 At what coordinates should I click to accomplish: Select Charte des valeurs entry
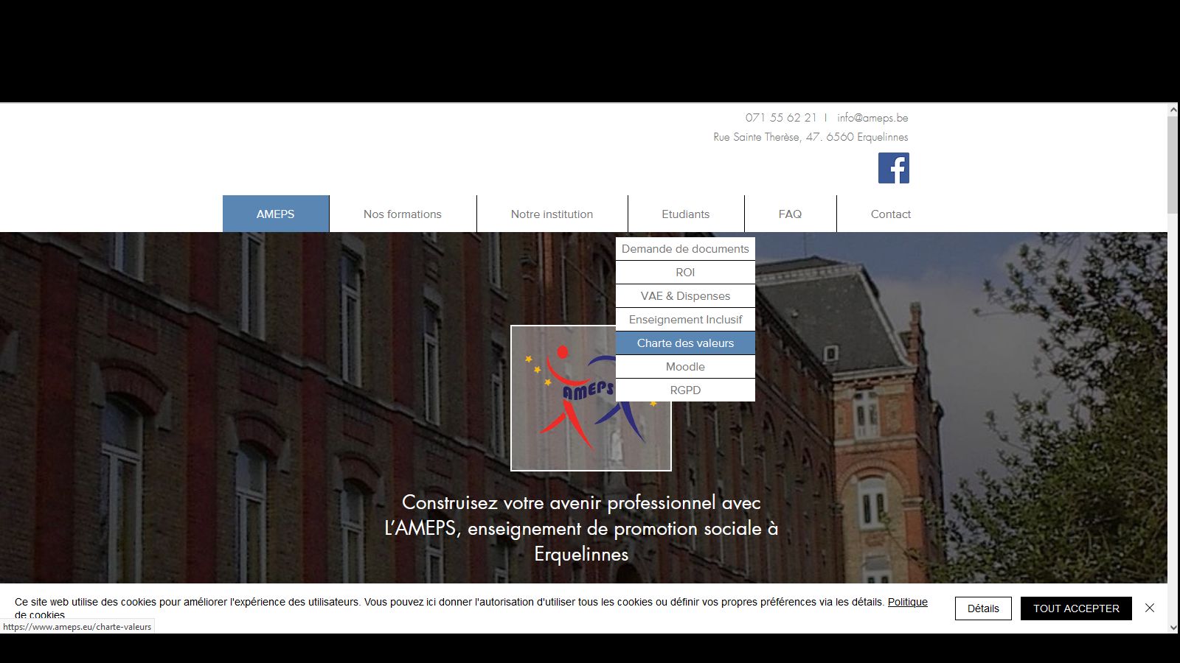coord(685,343)
